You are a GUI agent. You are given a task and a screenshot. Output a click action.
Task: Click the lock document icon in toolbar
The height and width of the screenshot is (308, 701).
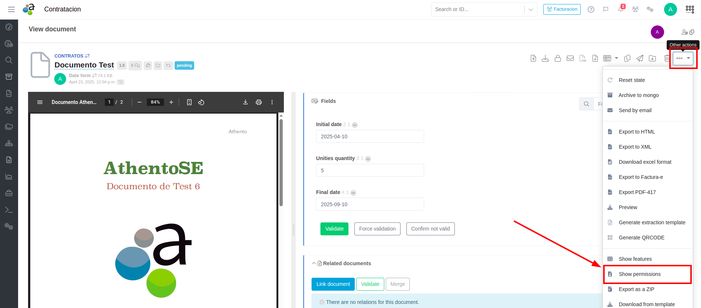coord(557,58)
